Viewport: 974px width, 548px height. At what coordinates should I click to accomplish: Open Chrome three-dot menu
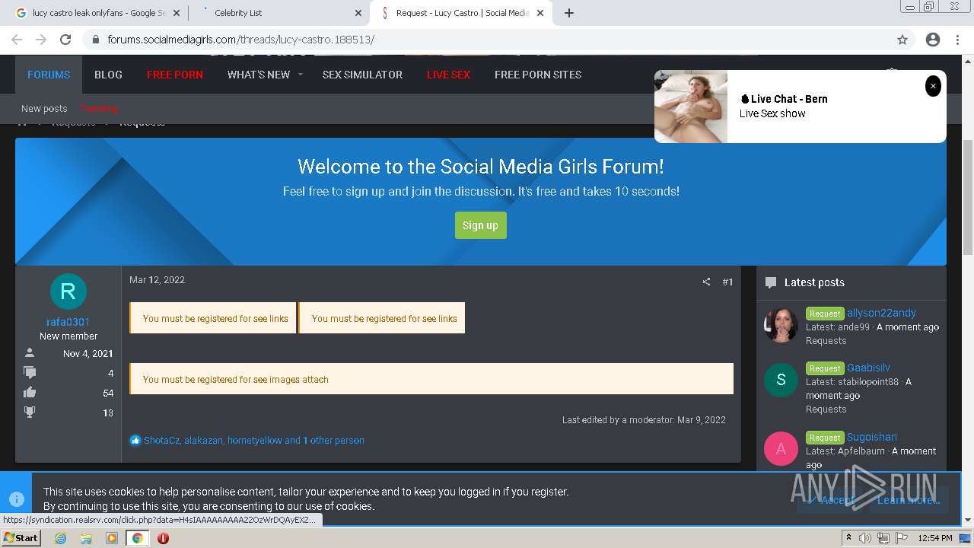(x=957, y=40)
